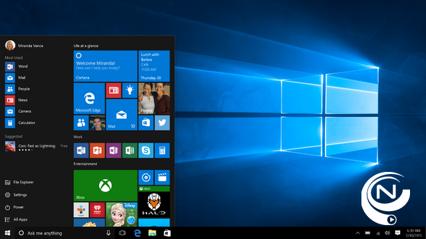Open the Movies & TV tile
The image size is (426, 239).
click(x=162, y=177)
